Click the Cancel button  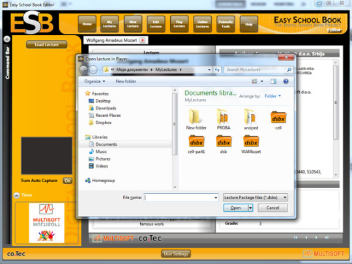272,208
